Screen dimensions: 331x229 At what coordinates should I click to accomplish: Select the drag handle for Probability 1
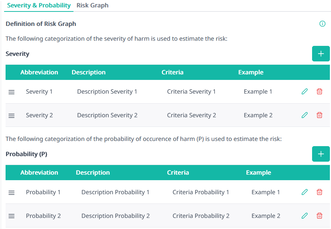click(12, 192)
